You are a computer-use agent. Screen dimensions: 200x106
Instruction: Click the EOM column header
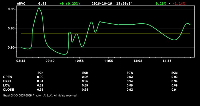(174, 73)
